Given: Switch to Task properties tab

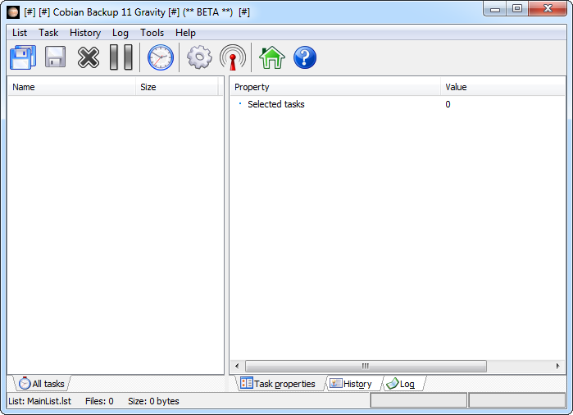Looking at the screenshot, I should tap(278, 384).
